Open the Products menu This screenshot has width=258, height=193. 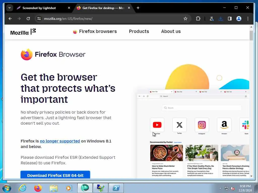pos(139,31)
